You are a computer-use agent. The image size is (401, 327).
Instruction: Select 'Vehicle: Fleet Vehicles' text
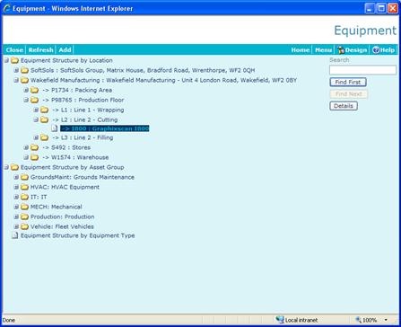tap(62, 226)
